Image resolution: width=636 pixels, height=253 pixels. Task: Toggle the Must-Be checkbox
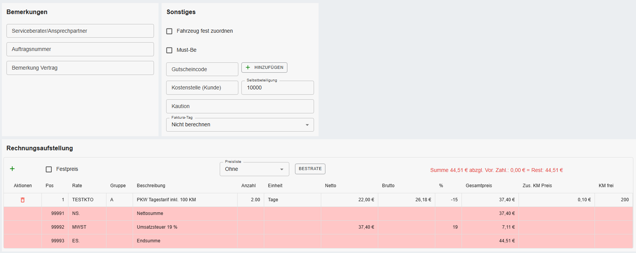170,50
